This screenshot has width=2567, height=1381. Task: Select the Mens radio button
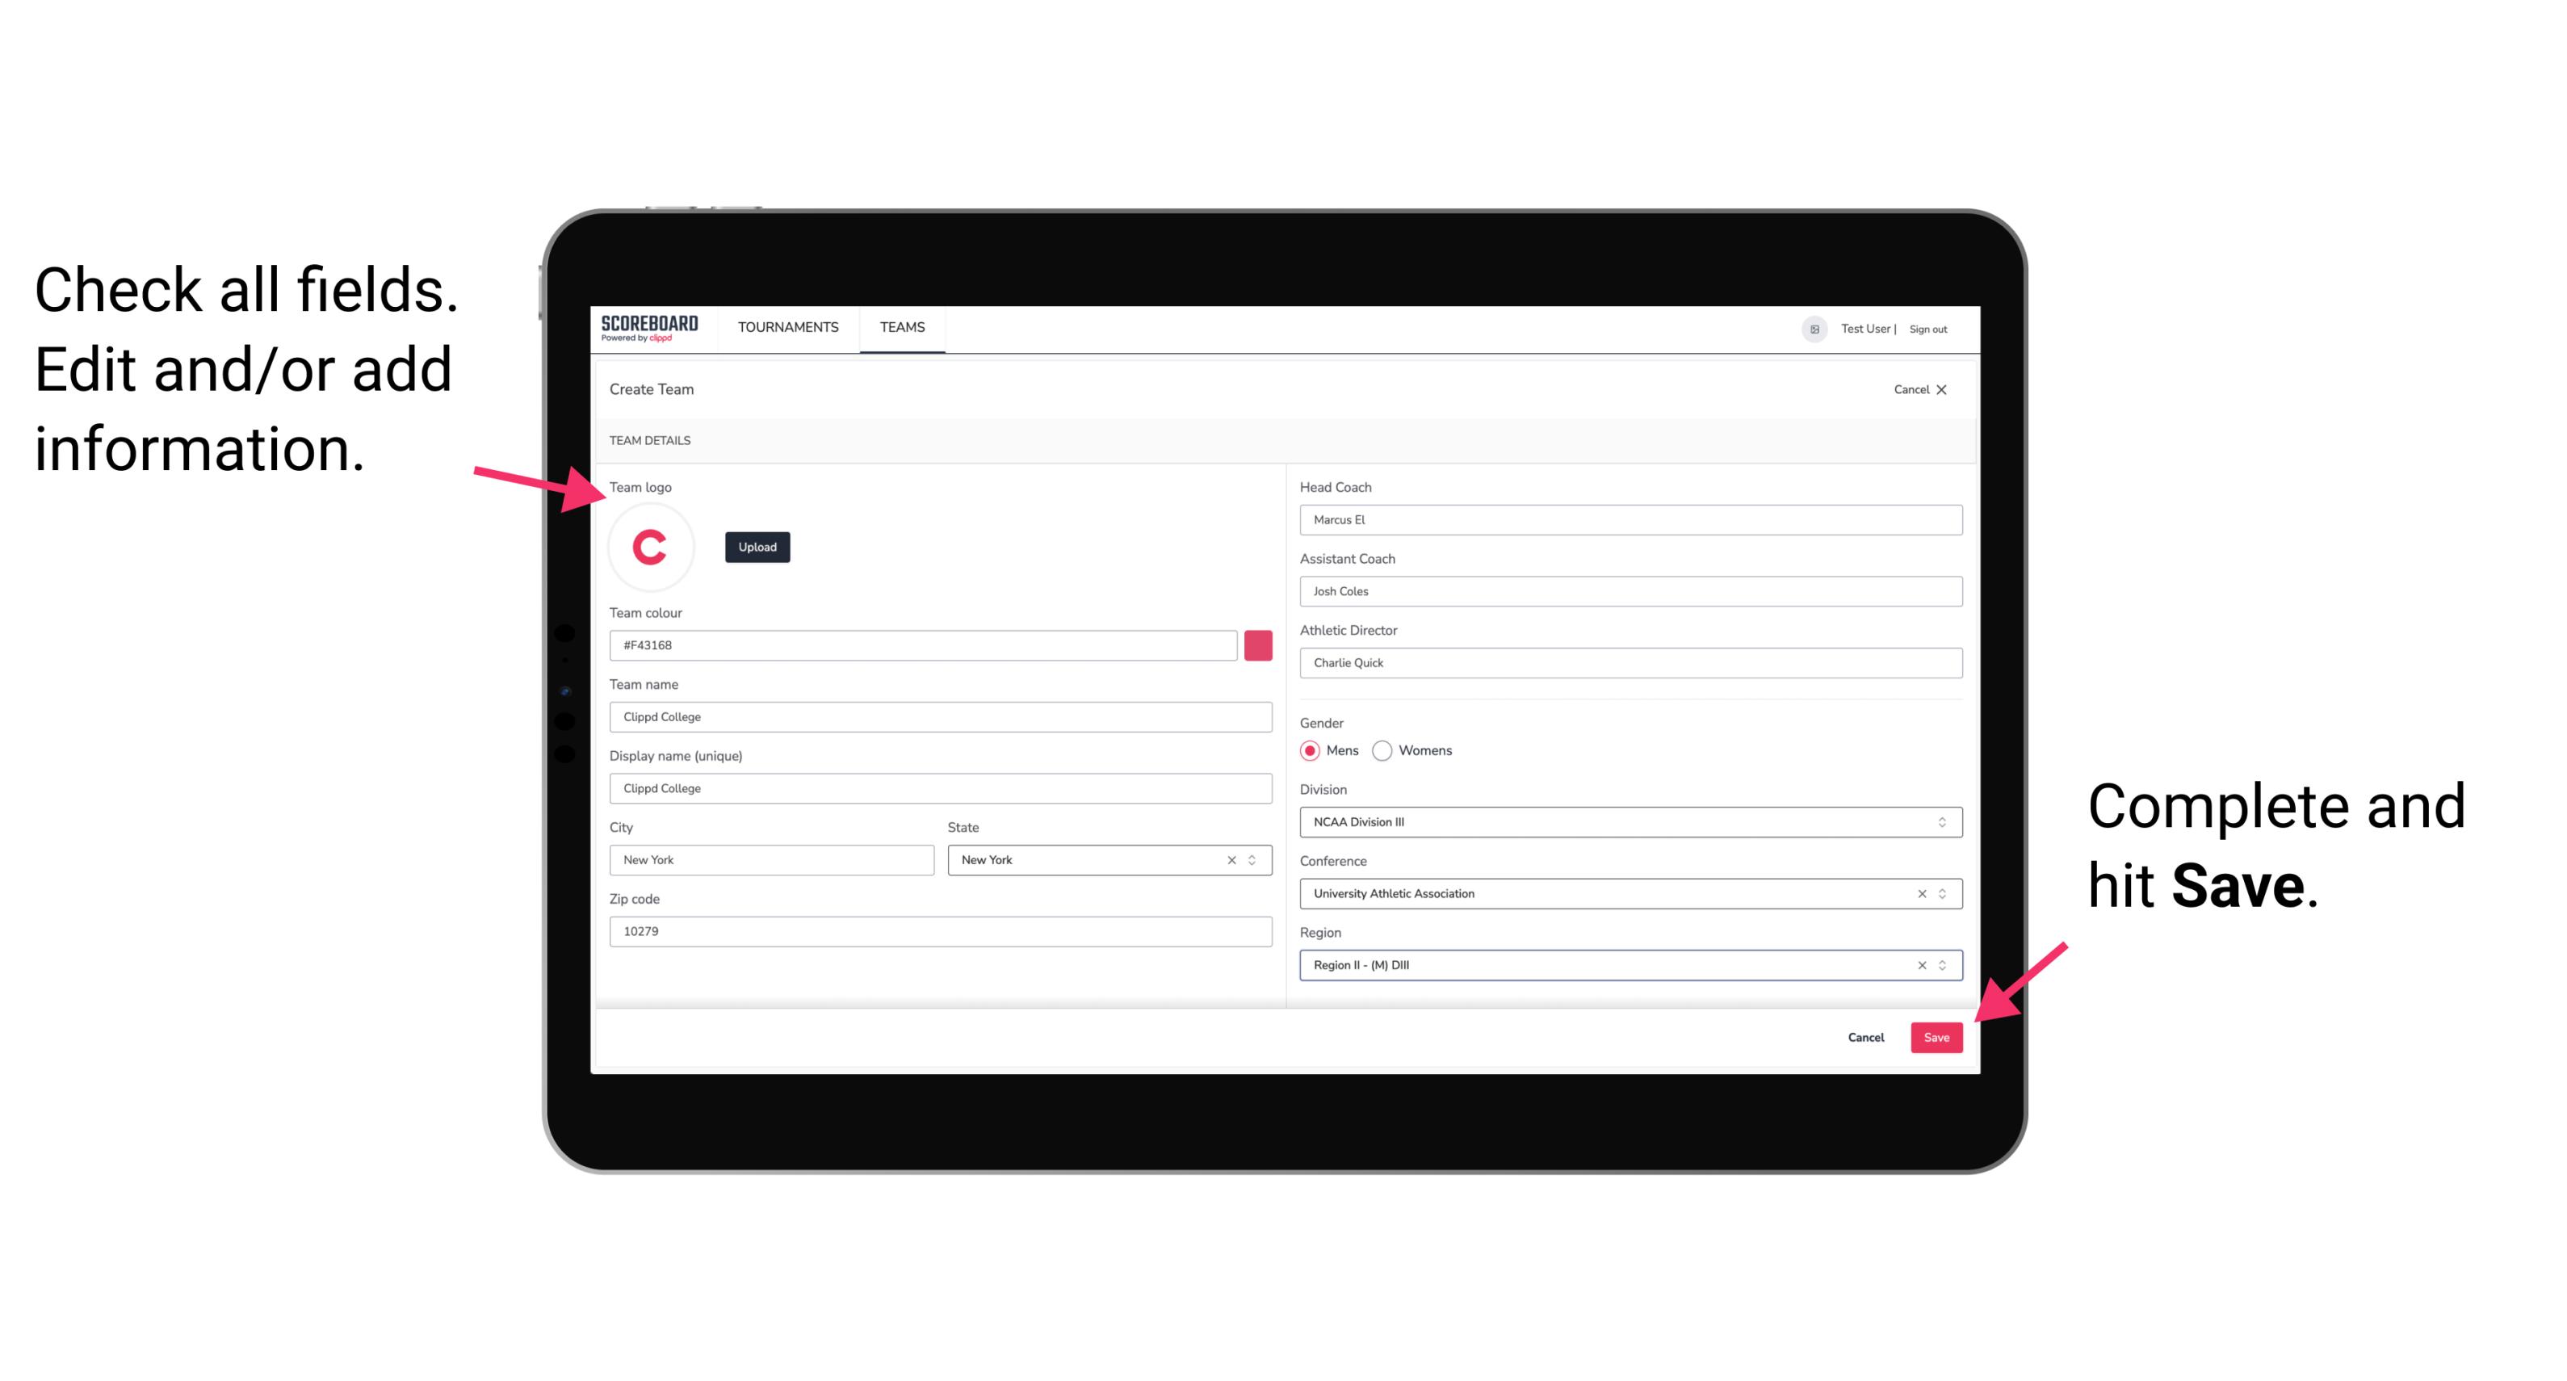coord(1307,750)
